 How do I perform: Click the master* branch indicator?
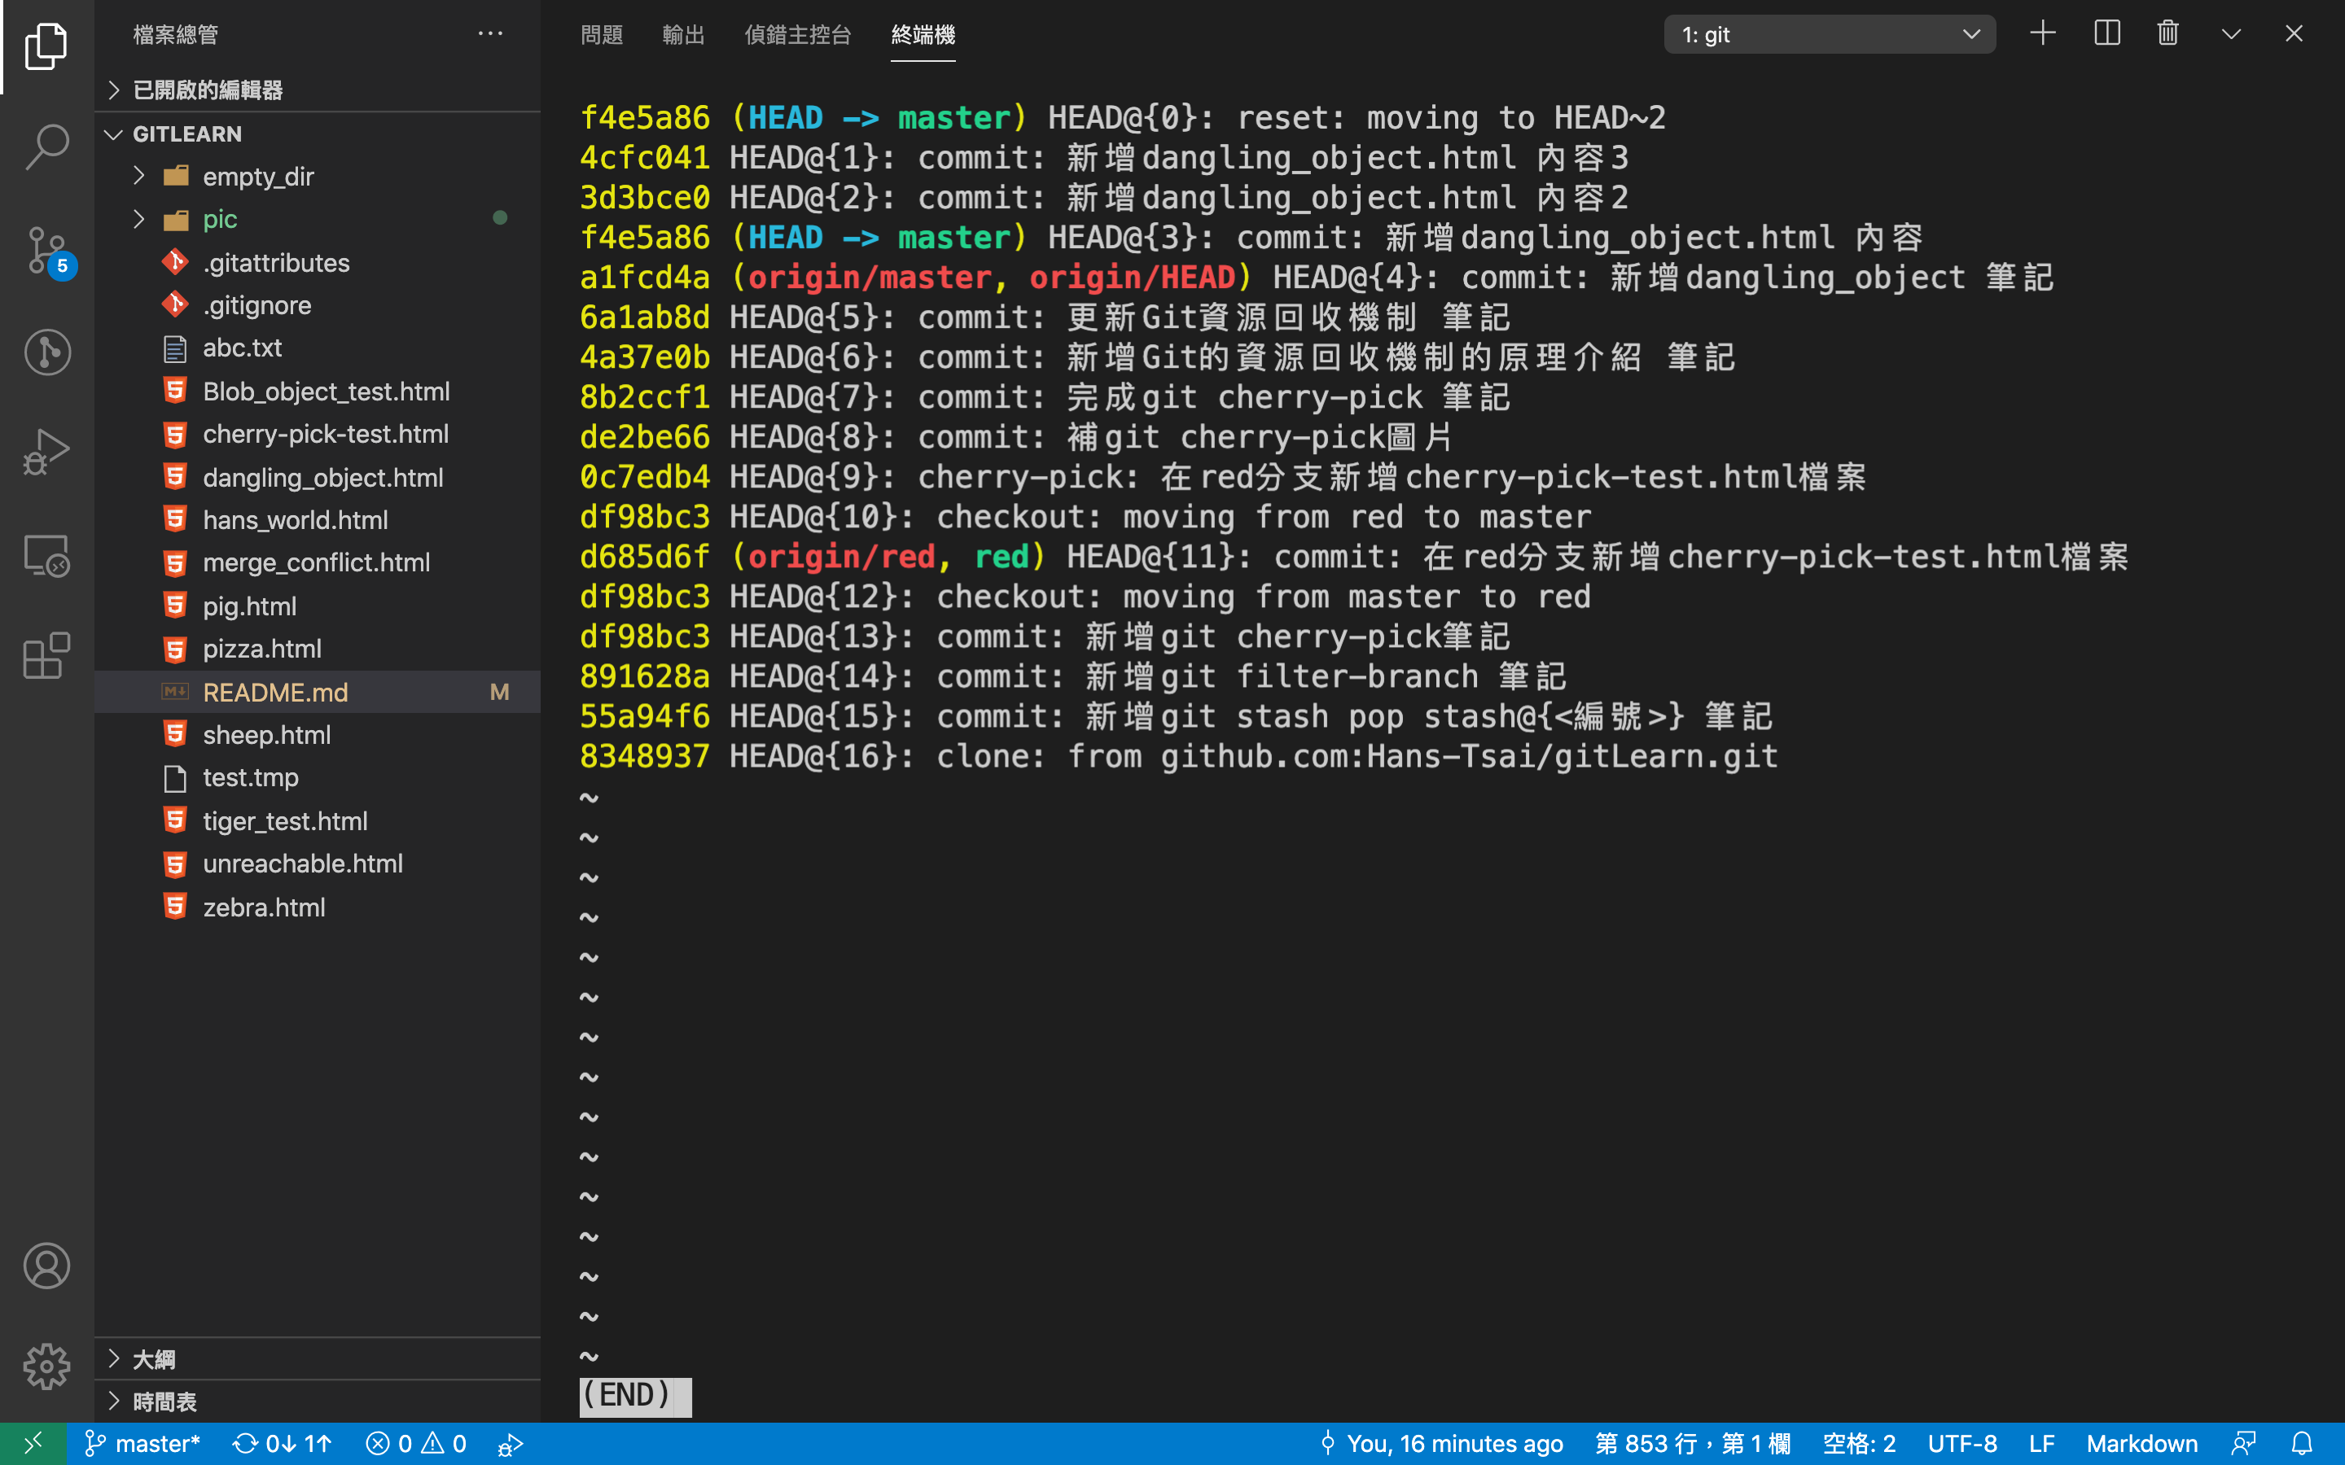click(x=143, y=1444)
